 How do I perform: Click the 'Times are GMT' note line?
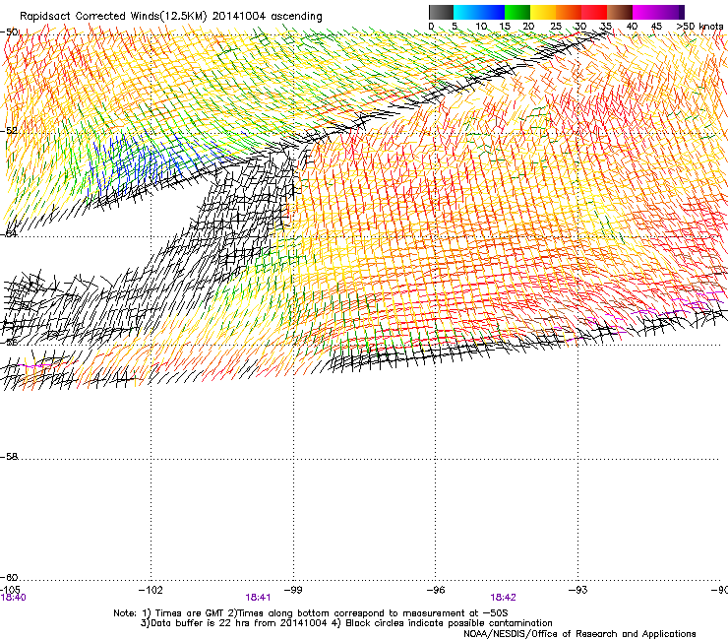tap(311, 613)
